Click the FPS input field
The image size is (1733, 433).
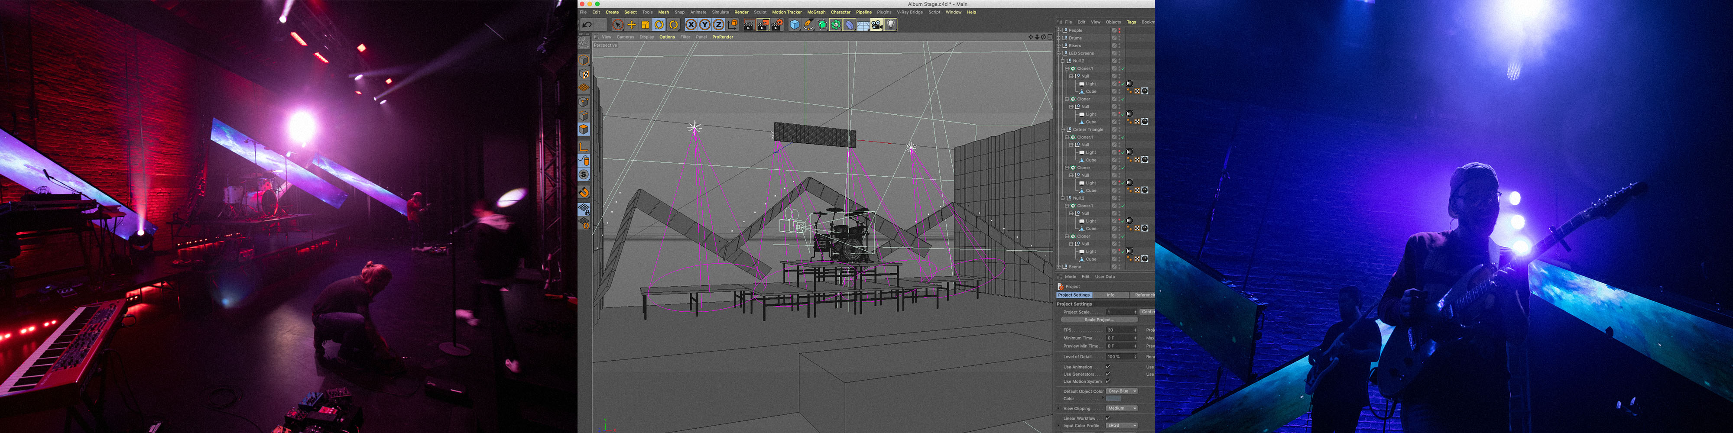(1120, 330)
